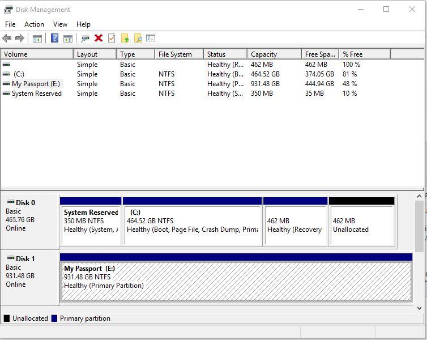Select the My Passport (E:) volume row

[x=195, y=84]
